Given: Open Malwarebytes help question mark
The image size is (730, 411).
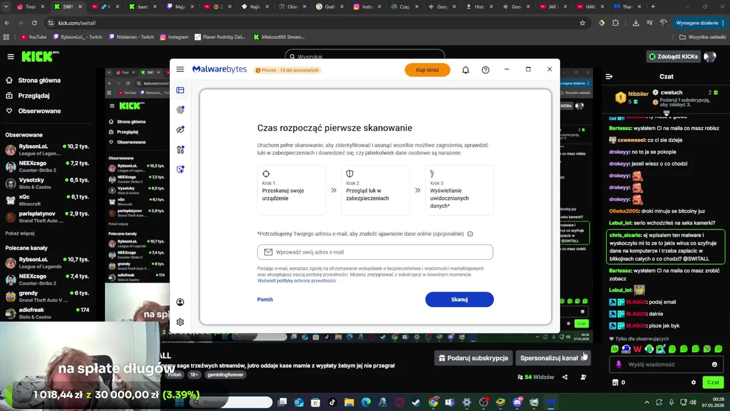Looking at the screenshot, I should click(x=485, y=70).
